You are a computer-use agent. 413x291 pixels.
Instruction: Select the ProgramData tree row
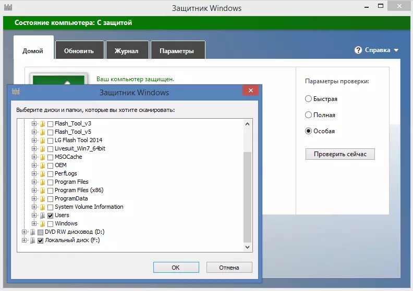point(71,198)
